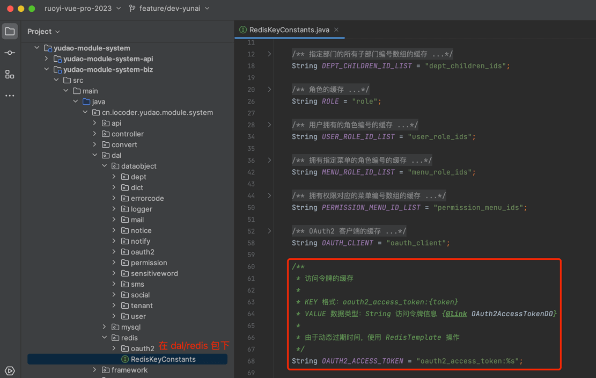The height and width of the screenshot is (378, 596).
Task: Open the ruoyi-vue-pro-2023 project dropdown
Action: [83, 9]
